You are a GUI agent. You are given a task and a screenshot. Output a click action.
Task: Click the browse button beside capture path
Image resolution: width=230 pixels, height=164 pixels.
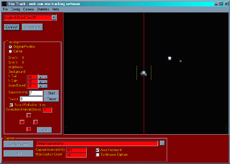pos(162,143)
